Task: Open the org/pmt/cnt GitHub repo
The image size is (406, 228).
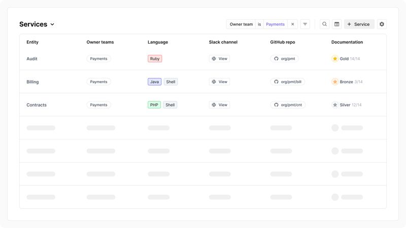Action: (x=287, y=105)
